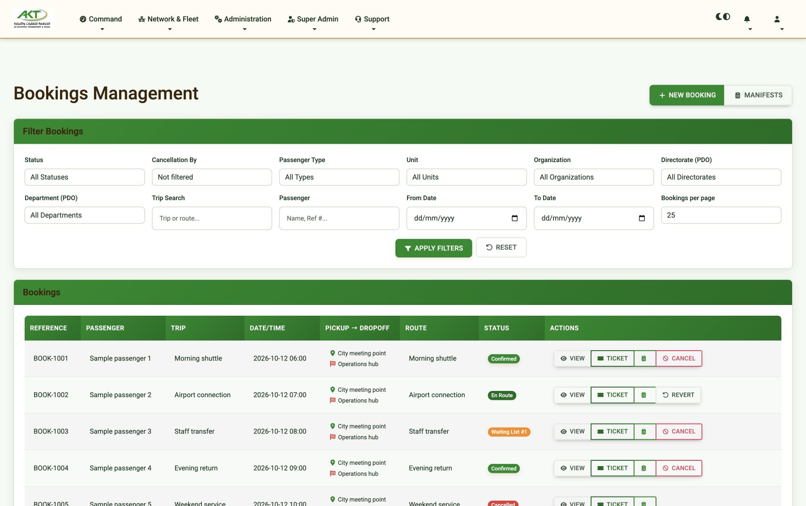Click the manifest clipboard icon for BOOK-1001

[x=645, y=358]
